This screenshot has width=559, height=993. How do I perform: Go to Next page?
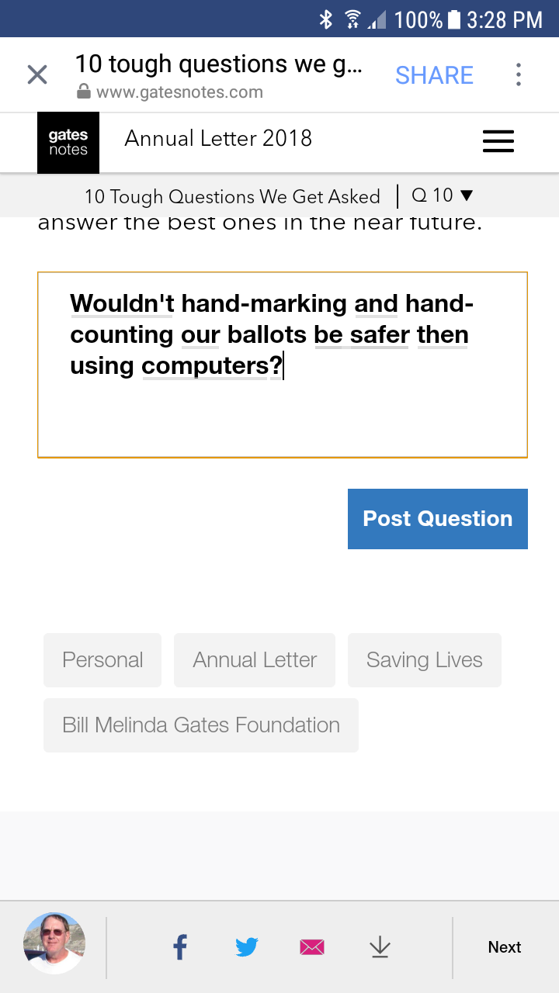[504, 946]
